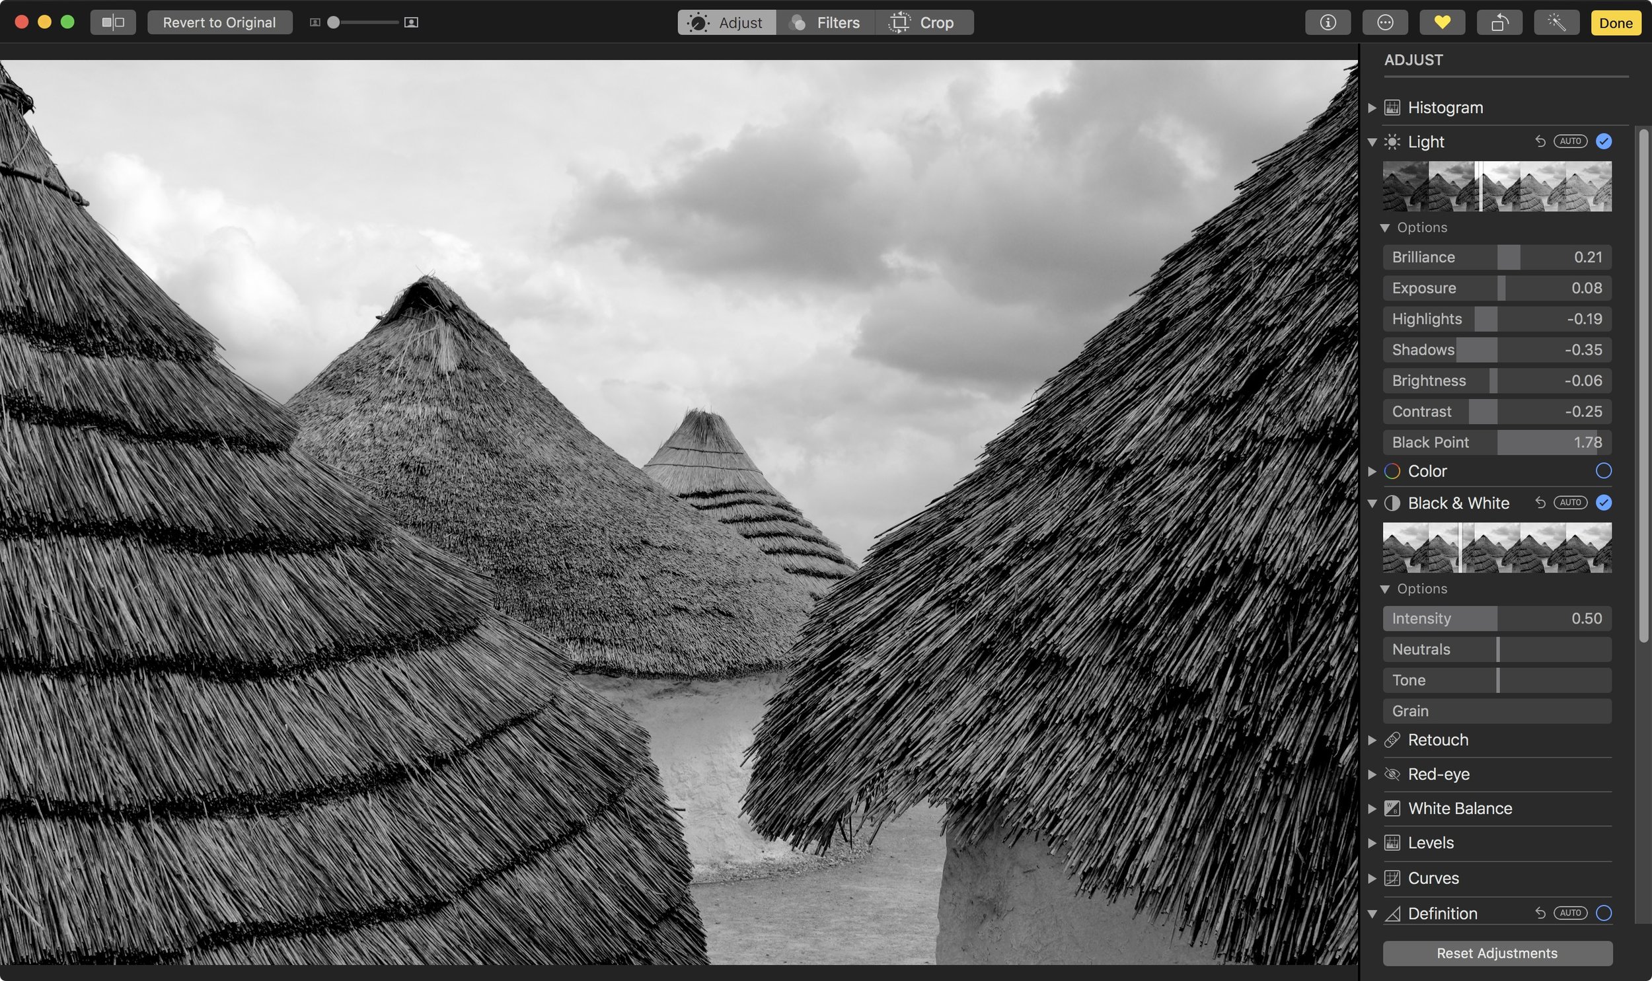Click the Intensity slider
1652x981 pixels.
[x=1497, y=619]
